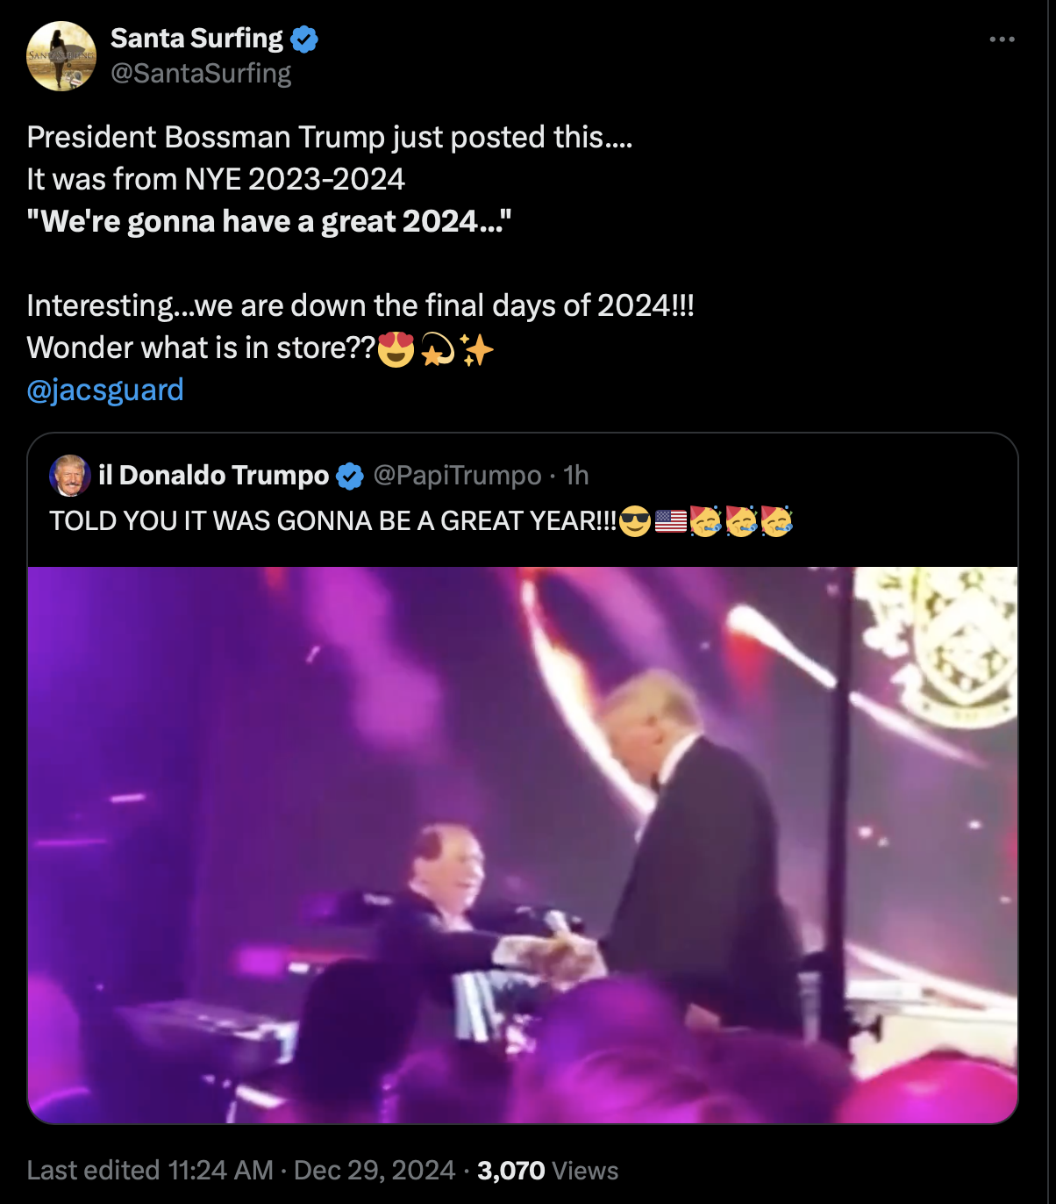Click the @SantaSurfing handle
The height and width of the screenshot is (1204, 1056).
coord(201,74)
